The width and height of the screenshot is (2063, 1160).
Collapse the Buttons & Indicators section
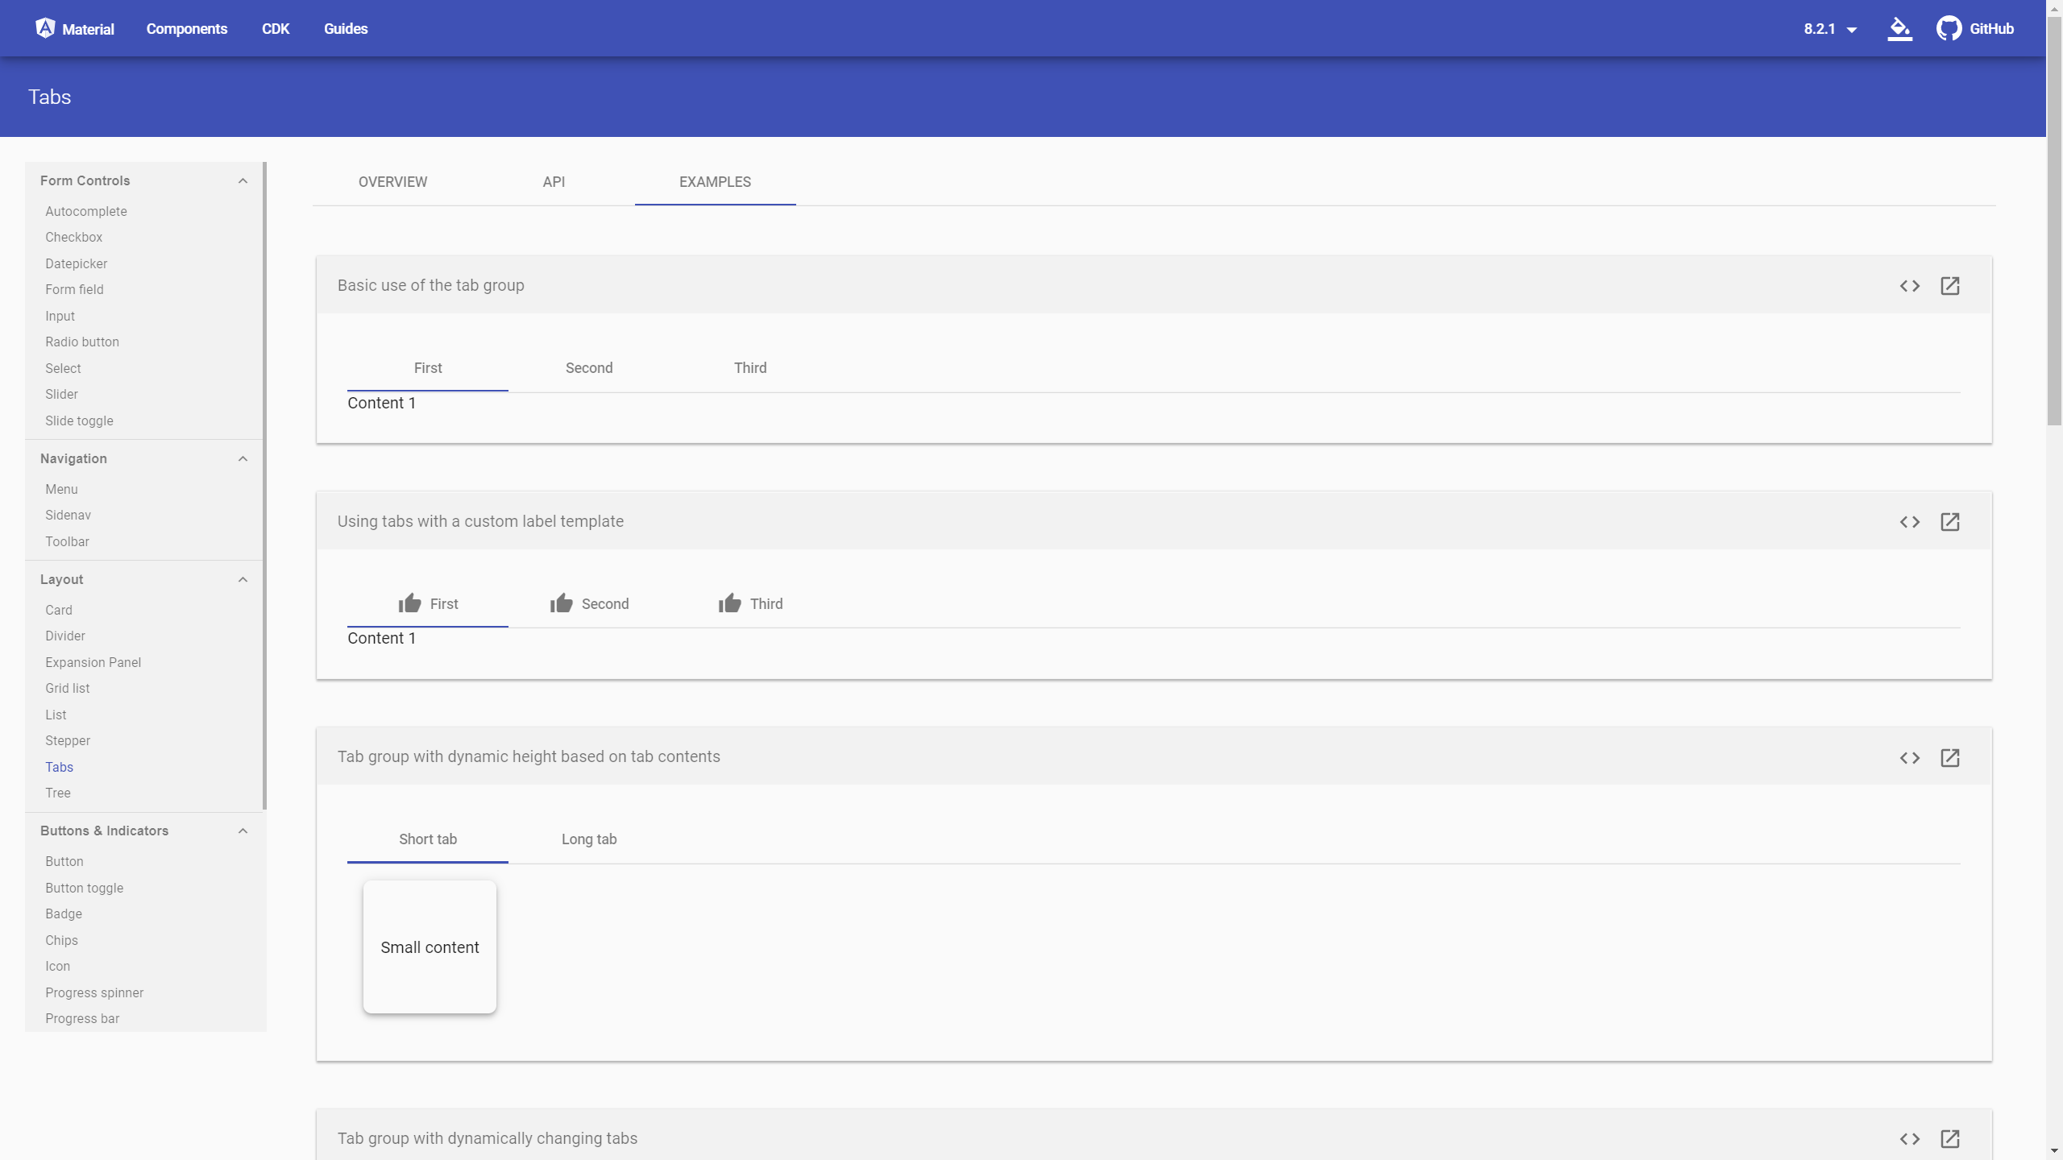click(x=243, y=831)
